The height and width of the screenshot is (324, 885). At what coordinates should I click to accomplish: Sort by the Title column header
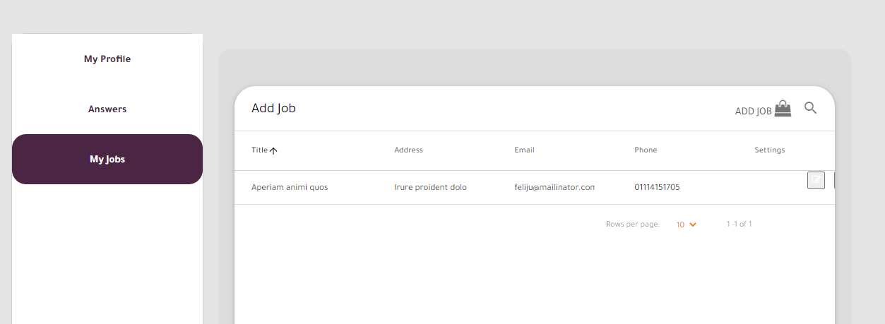pyautogui.click(x=259, y=150)
